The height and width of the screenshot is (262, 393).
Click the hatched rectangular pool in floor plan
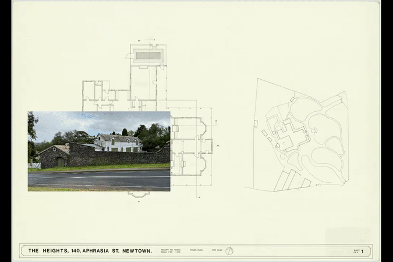(148, 55)
